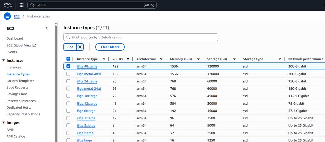Remove the i8ge filter with X icon
The image size is (325, 142).
coord(80,47)
